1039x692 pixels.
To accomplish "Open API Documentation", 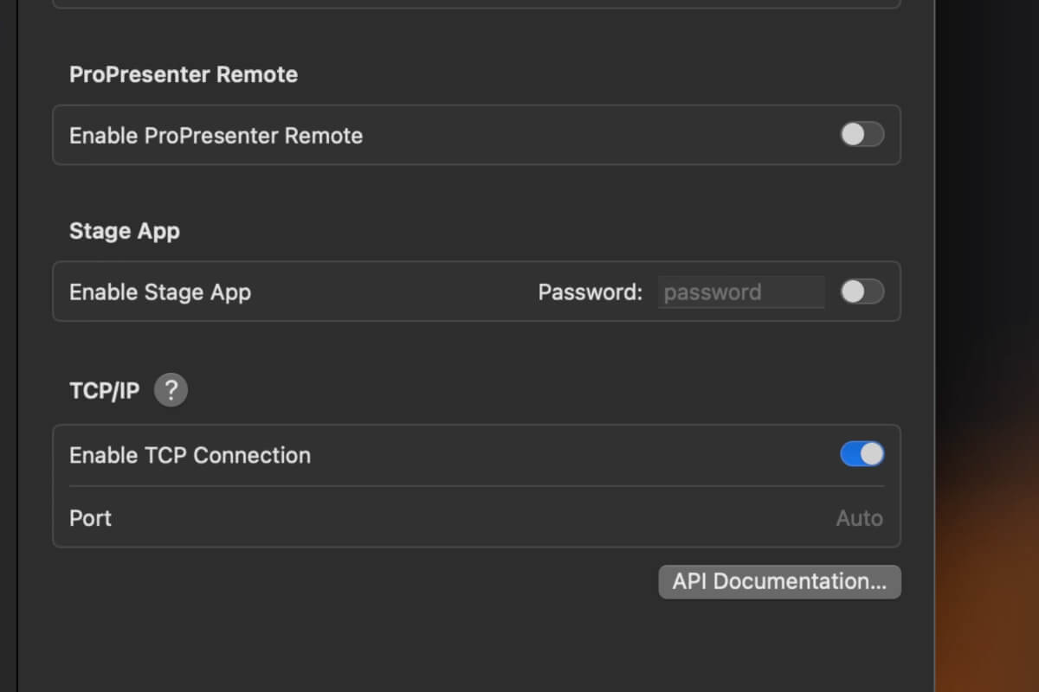I will (x=779, y=581).
